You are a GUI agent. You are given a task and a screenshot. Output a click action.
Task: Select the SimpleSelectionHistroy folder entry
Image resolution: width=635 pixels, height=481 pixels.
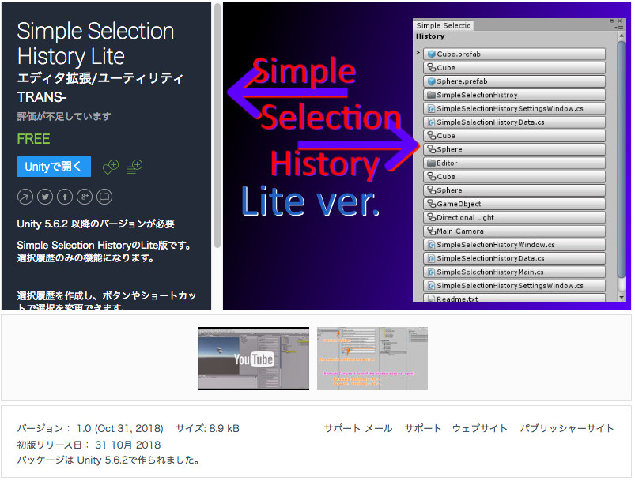[x=514, y=95]
